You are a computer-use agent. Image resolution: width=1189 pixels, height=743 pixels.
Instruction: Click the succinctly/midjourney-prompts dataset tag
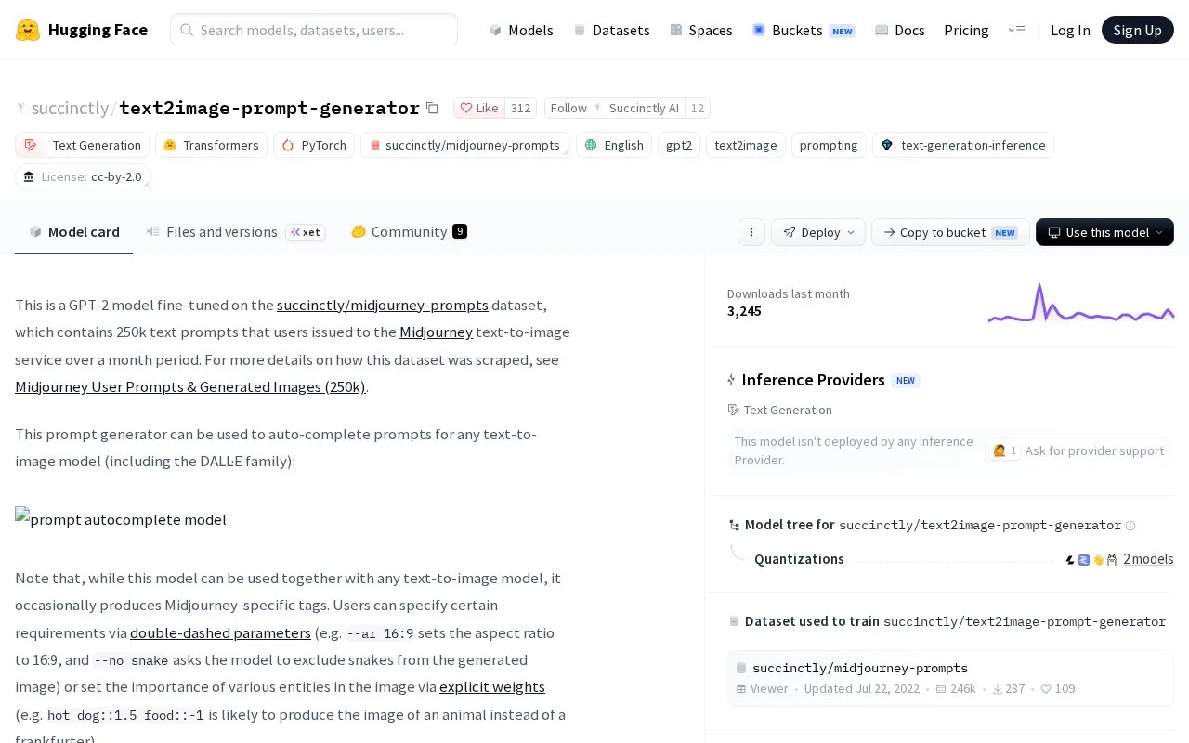click(x=464, y=145)
